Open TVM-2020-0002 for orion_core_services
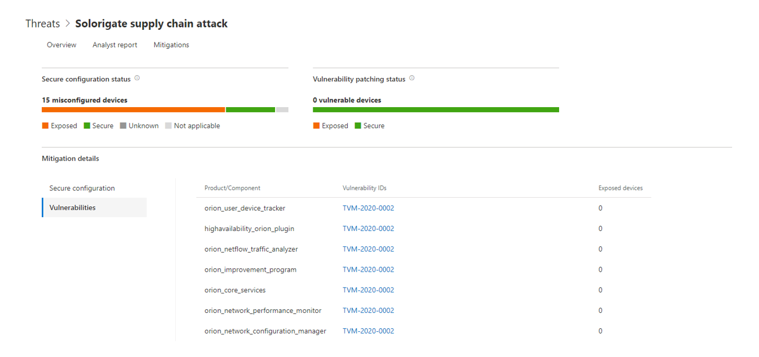The width and height of the screenshot is (759, 357). click(x=368, y=289)
